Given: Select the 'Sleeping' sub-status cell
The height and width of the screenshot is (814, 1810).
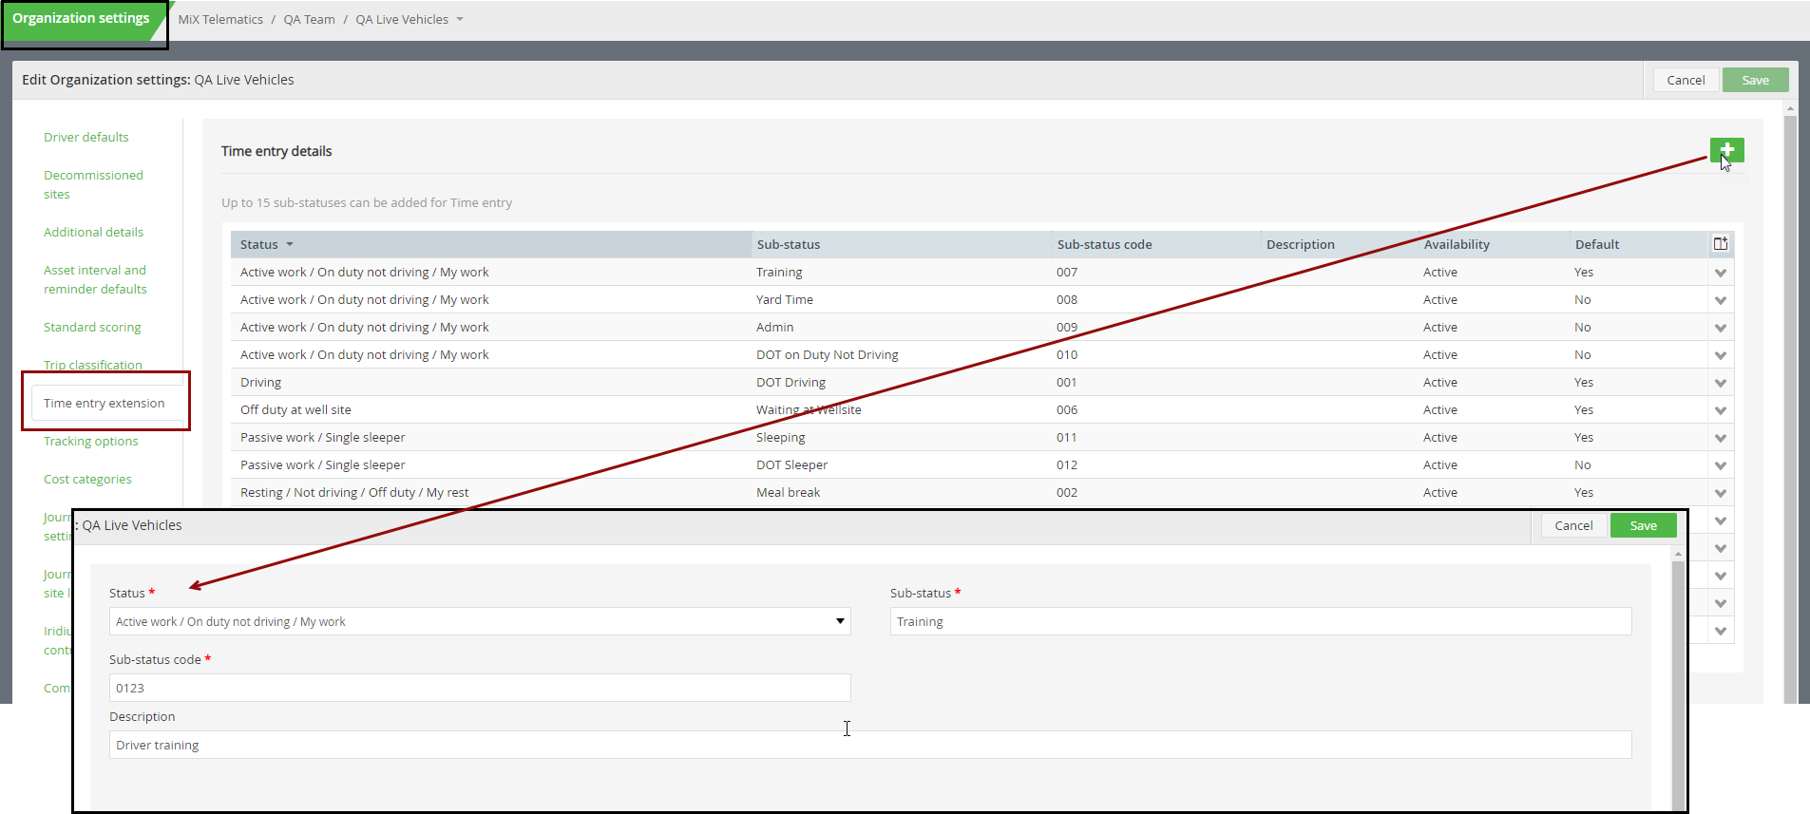Looking at the screenshot, I should click(780, 437).
